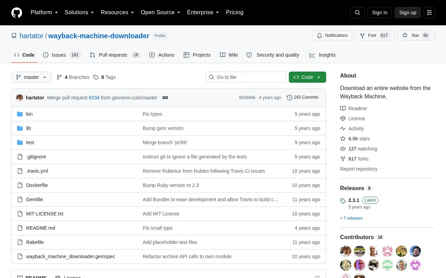446x278 pixels.
Task: Expand the commit message ellipsis icon
Action: 165,98
